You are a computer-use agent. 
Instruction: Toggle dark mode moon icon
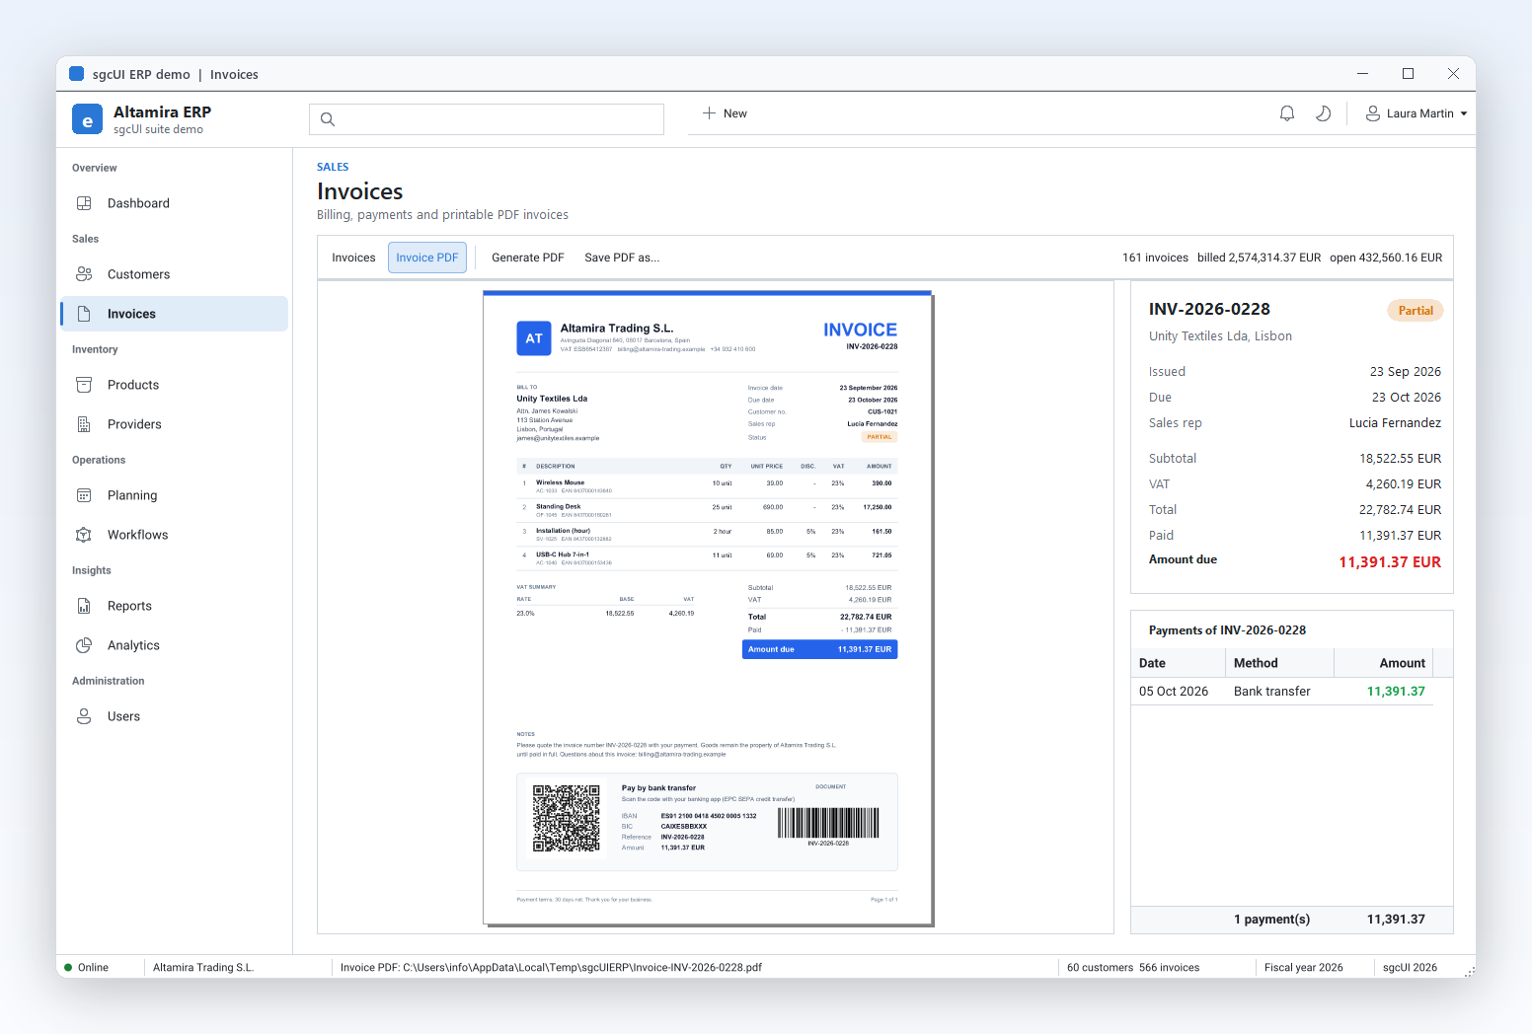[1324, 113]
